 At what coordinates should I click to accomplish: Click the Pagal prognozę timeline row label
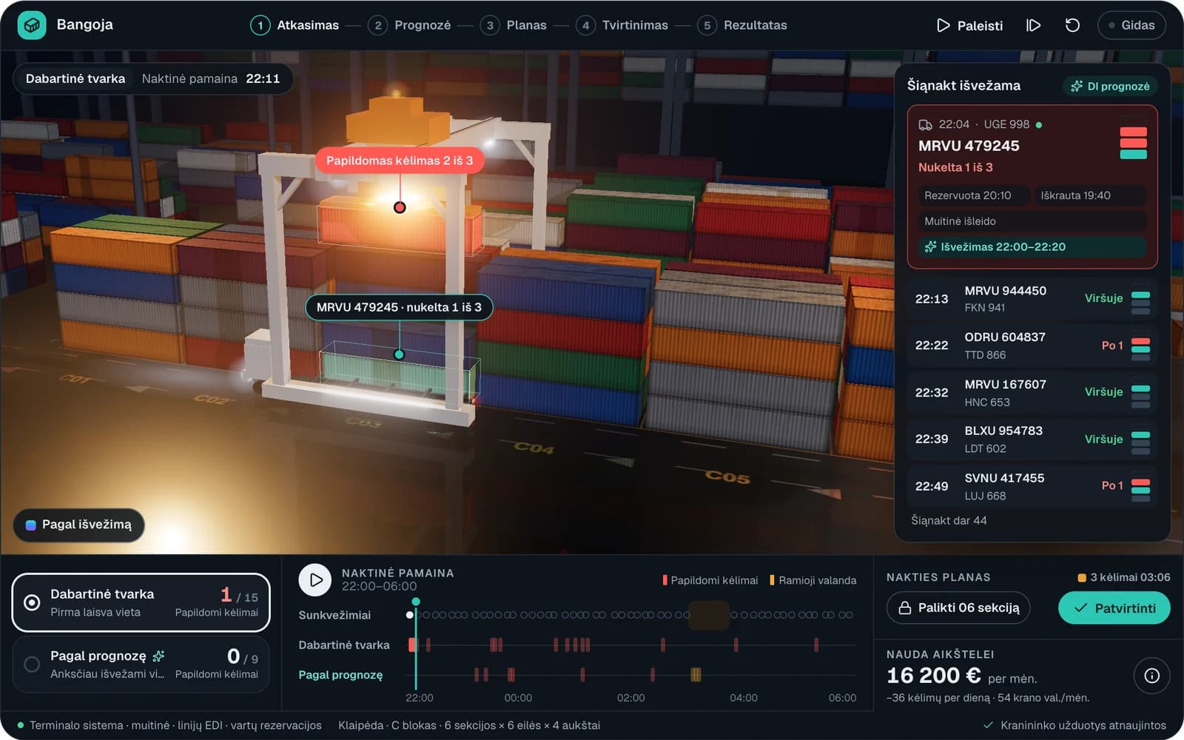point(340,675)
